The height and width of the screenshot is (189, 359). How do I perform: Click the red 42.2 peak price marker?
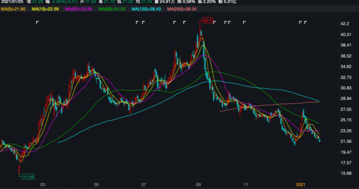tap(208, 21)
